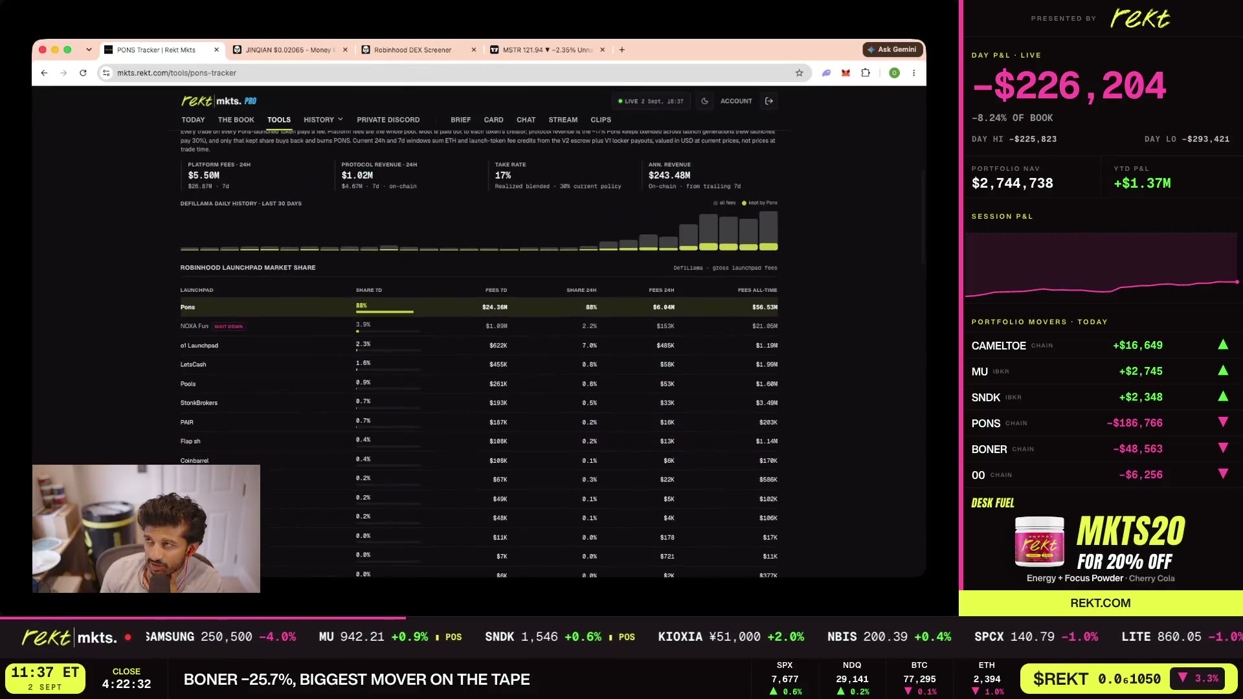Click the green profile avatar icon

click(894, 73)
